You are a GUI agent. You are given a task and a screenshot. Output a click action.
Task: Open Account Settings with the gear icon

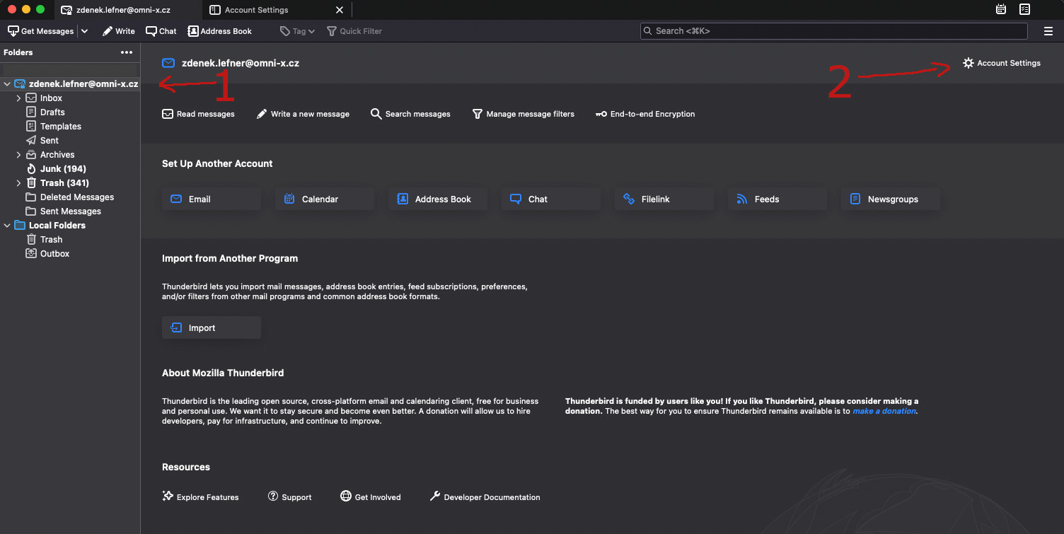pos(1001,63)
